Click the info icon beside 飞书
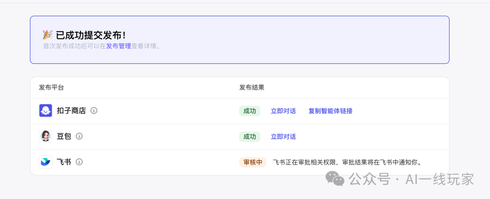This screenshot has width=490, height=199. pos(79,162)
